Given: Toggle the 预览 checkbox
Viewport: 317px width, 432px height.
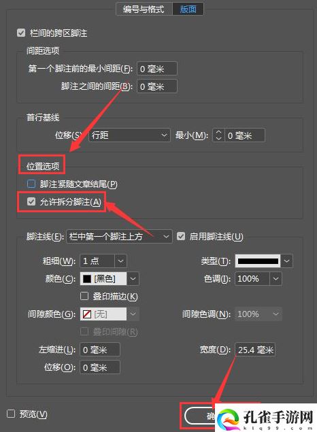Looking at the screenshot, I should click(x=11, y=414).
